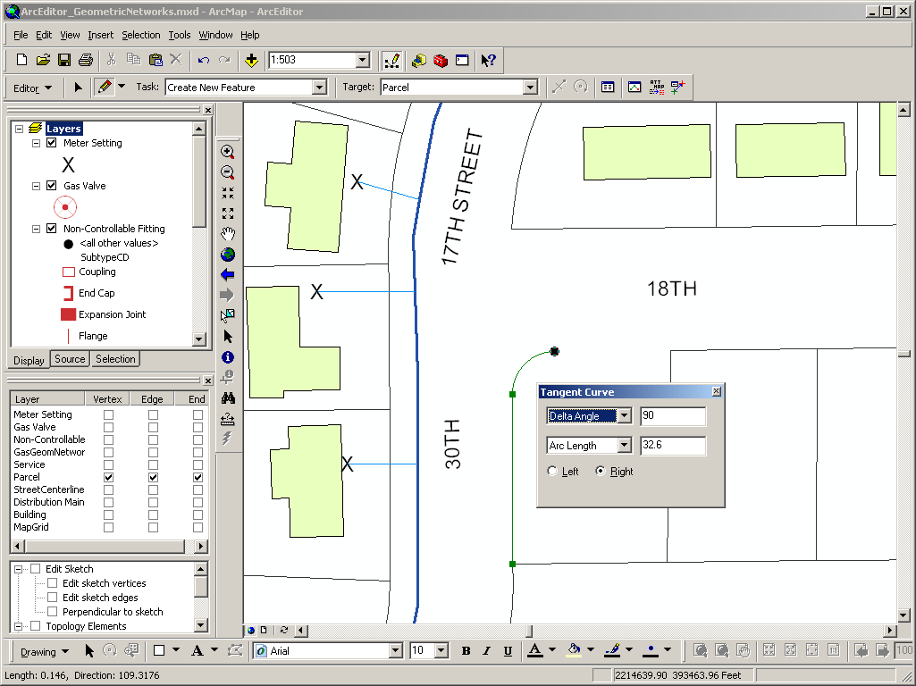The height and width of the screenshot is (686, 916).
Task: Open the Selection menu
Action: point(141,35)
